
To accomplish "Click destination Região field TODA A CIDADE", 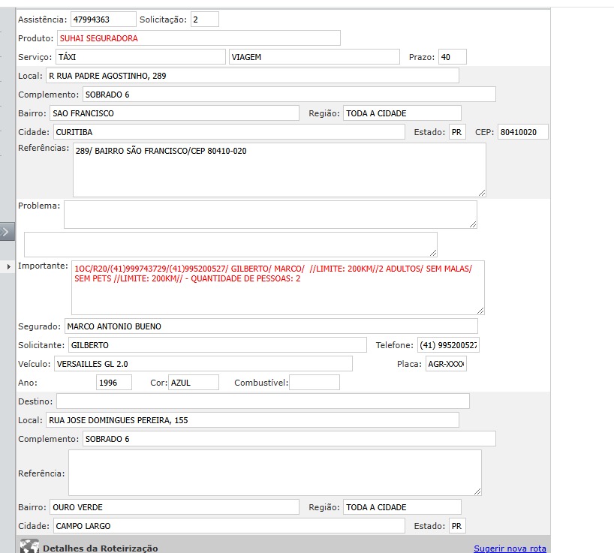I will (402, 507).
